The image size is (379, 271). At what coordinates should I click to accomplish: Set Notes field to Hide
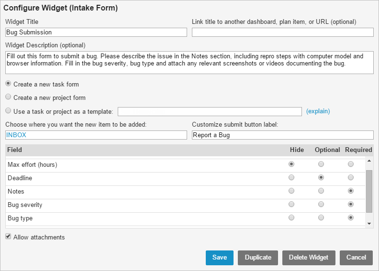291,191
